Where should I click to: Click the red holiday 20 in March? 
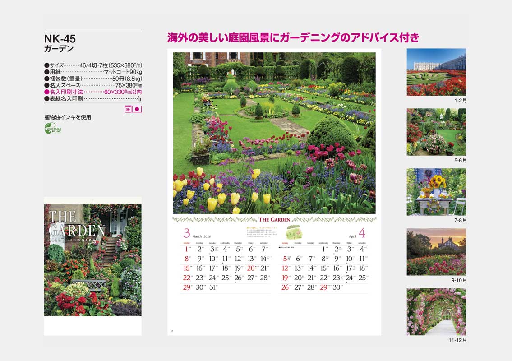251,268
